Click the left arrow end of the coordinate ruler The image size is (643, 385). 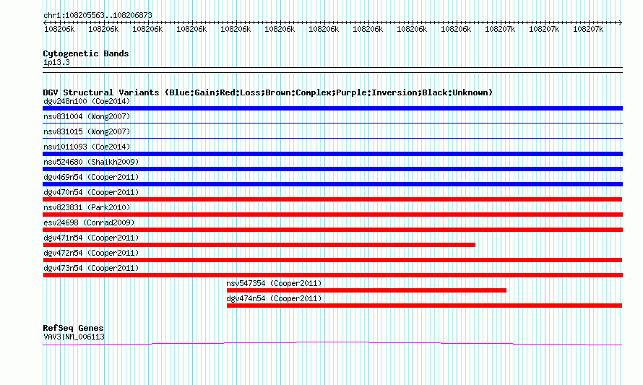45,22
